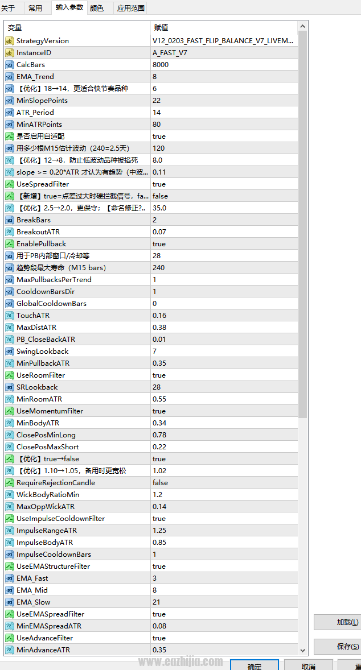Viewport: 361px width, 670px height.
Task: Click the double icon beside PB_CloseBackATR
Action: coord(10,340)
